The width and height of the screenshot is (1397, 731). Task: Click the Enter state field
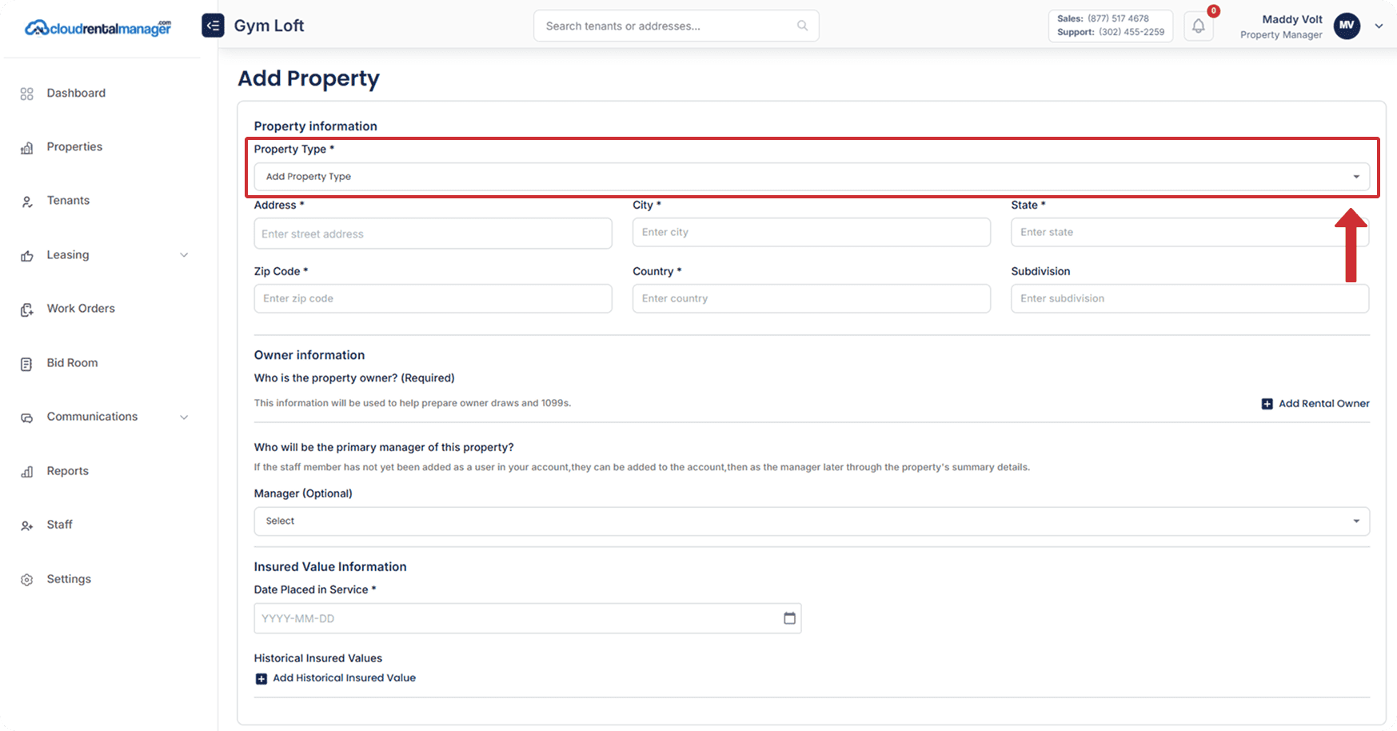[x=1190, y=232]
